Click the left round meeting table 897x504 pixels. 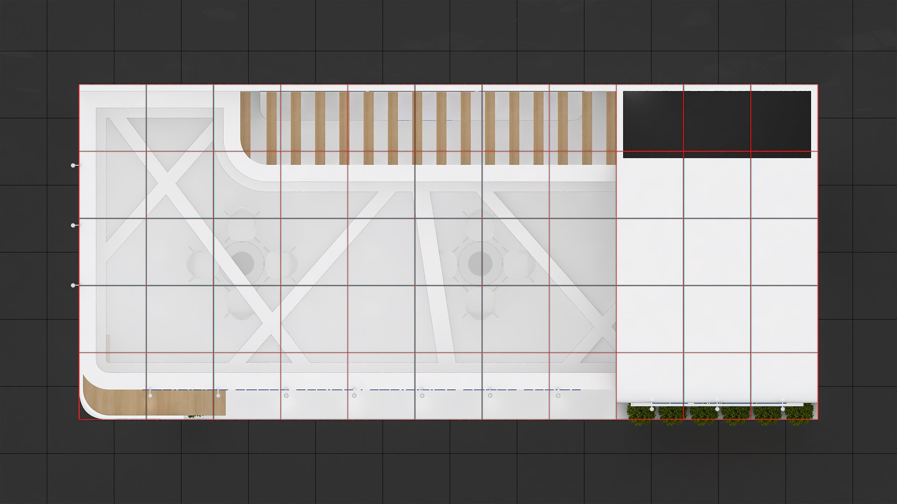click(242, 264)
